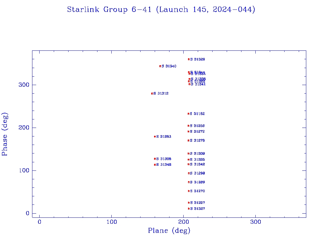
Task: Click the 100 tick label on Plane axis
Action: (112, 222)
